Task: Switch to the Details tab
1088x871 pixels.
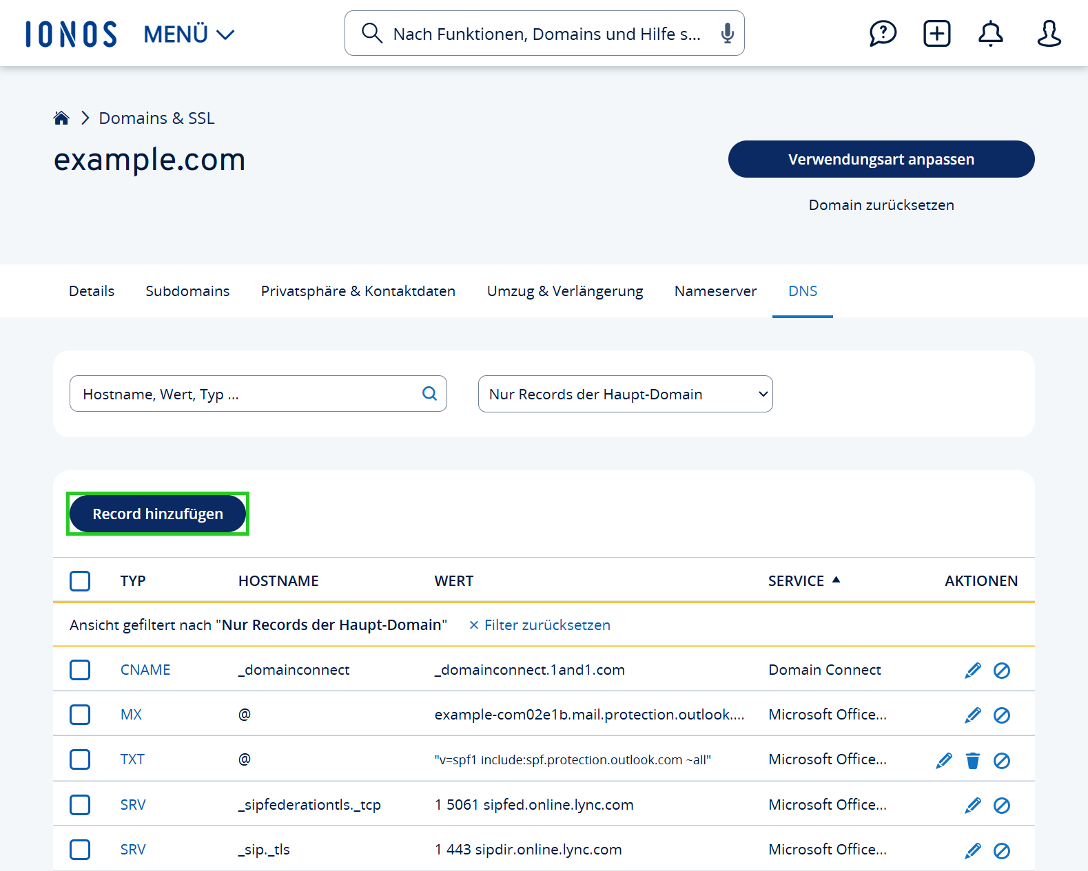Action: point(92,291)
